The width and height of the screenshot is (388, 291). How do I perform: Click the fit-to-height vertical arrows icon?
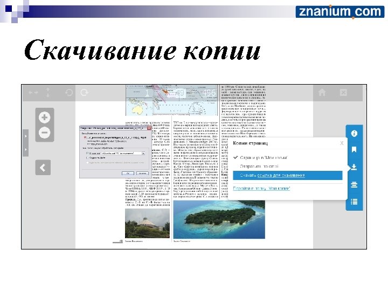coord(48,92)
